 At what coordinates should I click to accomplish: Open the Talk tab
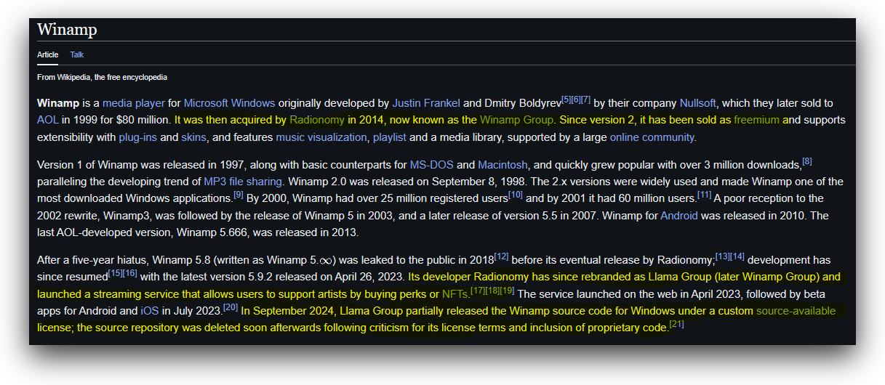click(x=77, y=54)
